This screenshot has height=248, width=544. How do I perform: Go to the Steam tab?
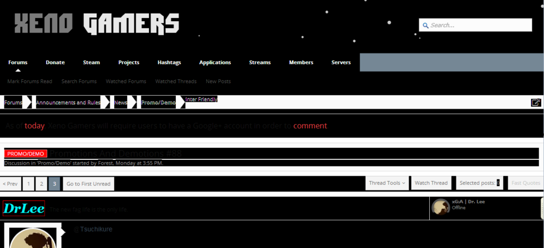pos(91,63)
